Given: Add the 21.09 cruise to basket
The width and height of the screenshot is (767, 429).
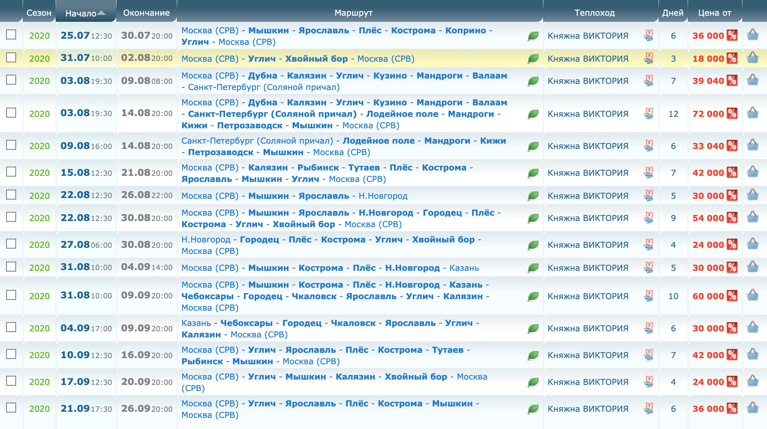Looking at the screenshot, I should pos(753,408).
